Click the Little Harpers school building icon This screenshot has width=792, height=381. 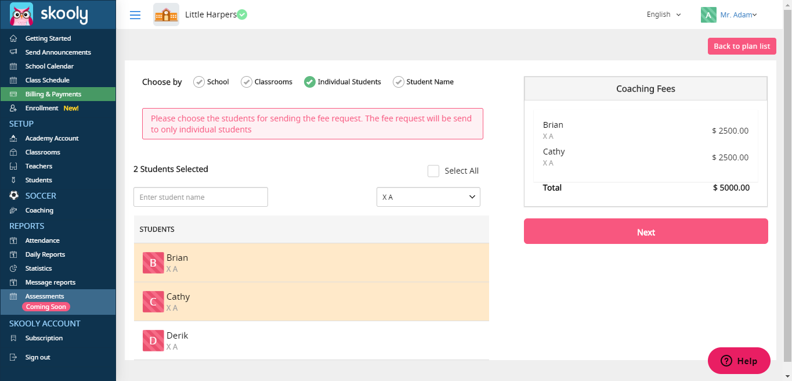(166, 15)
